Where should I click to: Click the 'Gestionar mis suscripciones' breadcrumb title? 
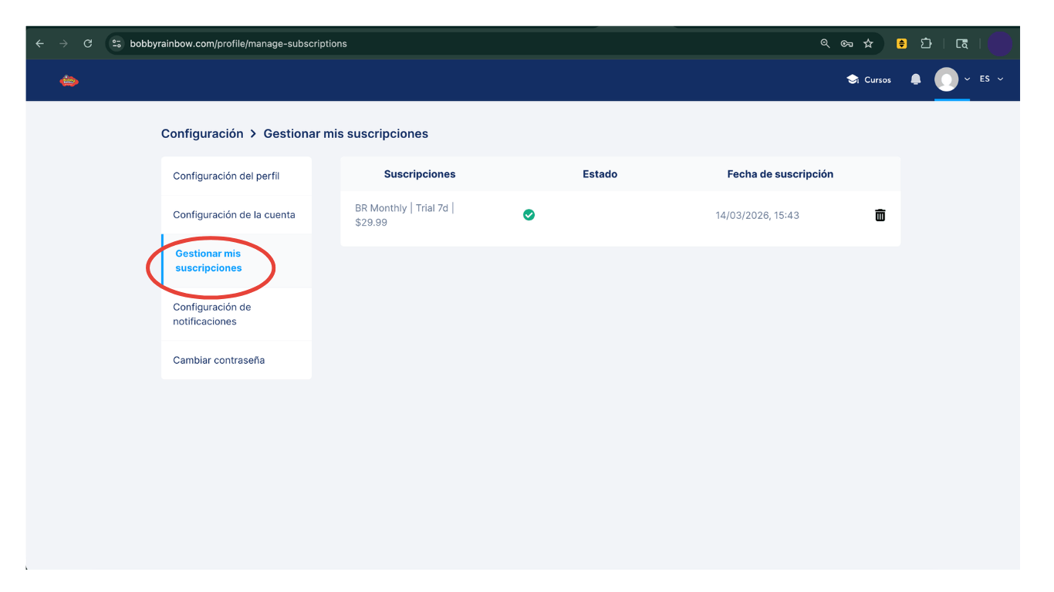[346, 133]
